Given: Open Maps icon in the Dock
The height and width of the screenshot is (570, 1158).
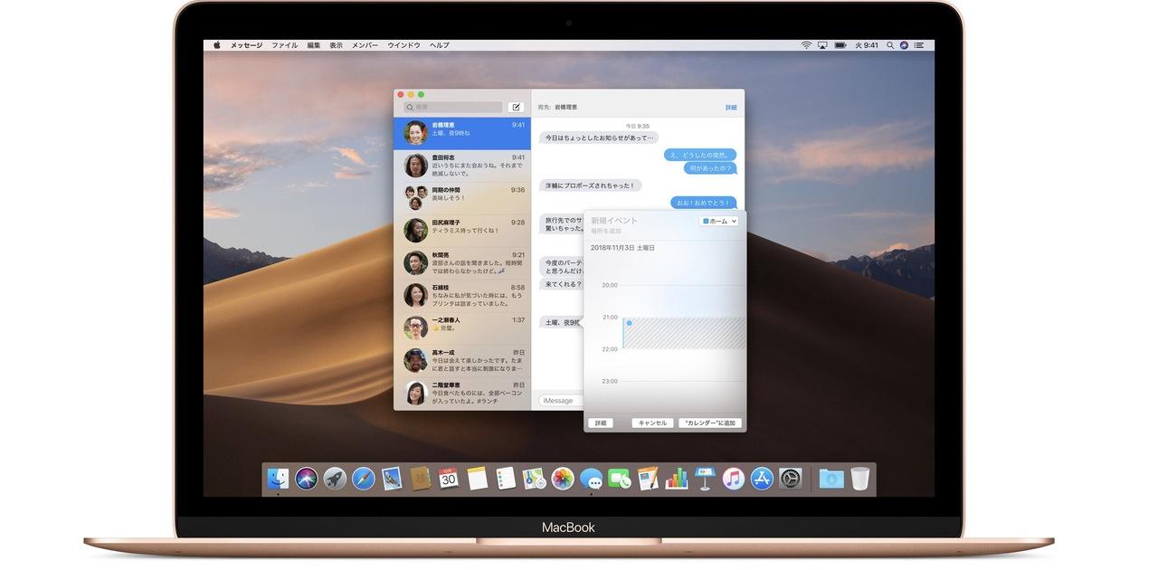Looking at the screenshot, I should point(534,479).
